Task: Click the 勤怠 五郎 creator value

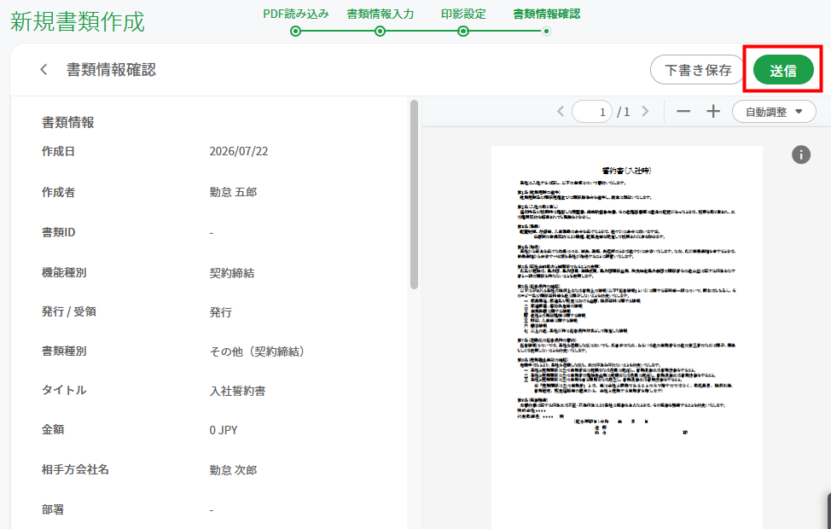Action: coord(233,192)
